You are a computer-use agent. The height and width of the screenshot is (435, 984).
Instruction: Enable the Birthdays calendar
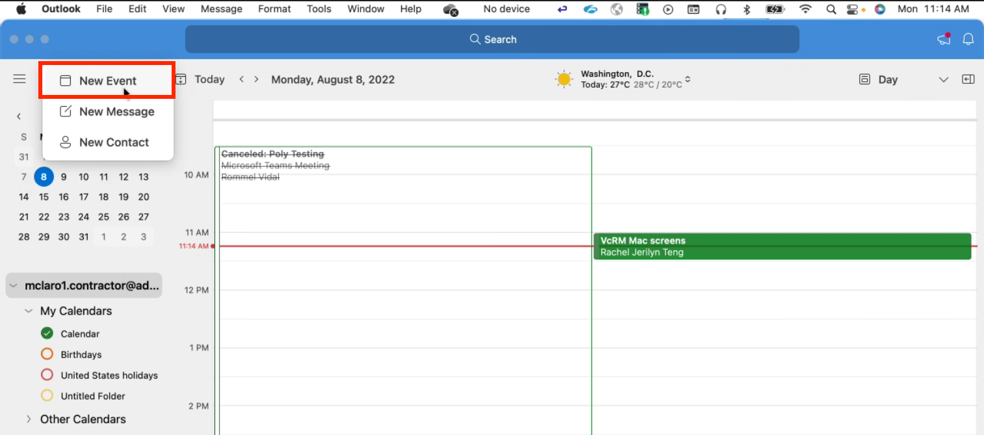click(x=47, y=354)
